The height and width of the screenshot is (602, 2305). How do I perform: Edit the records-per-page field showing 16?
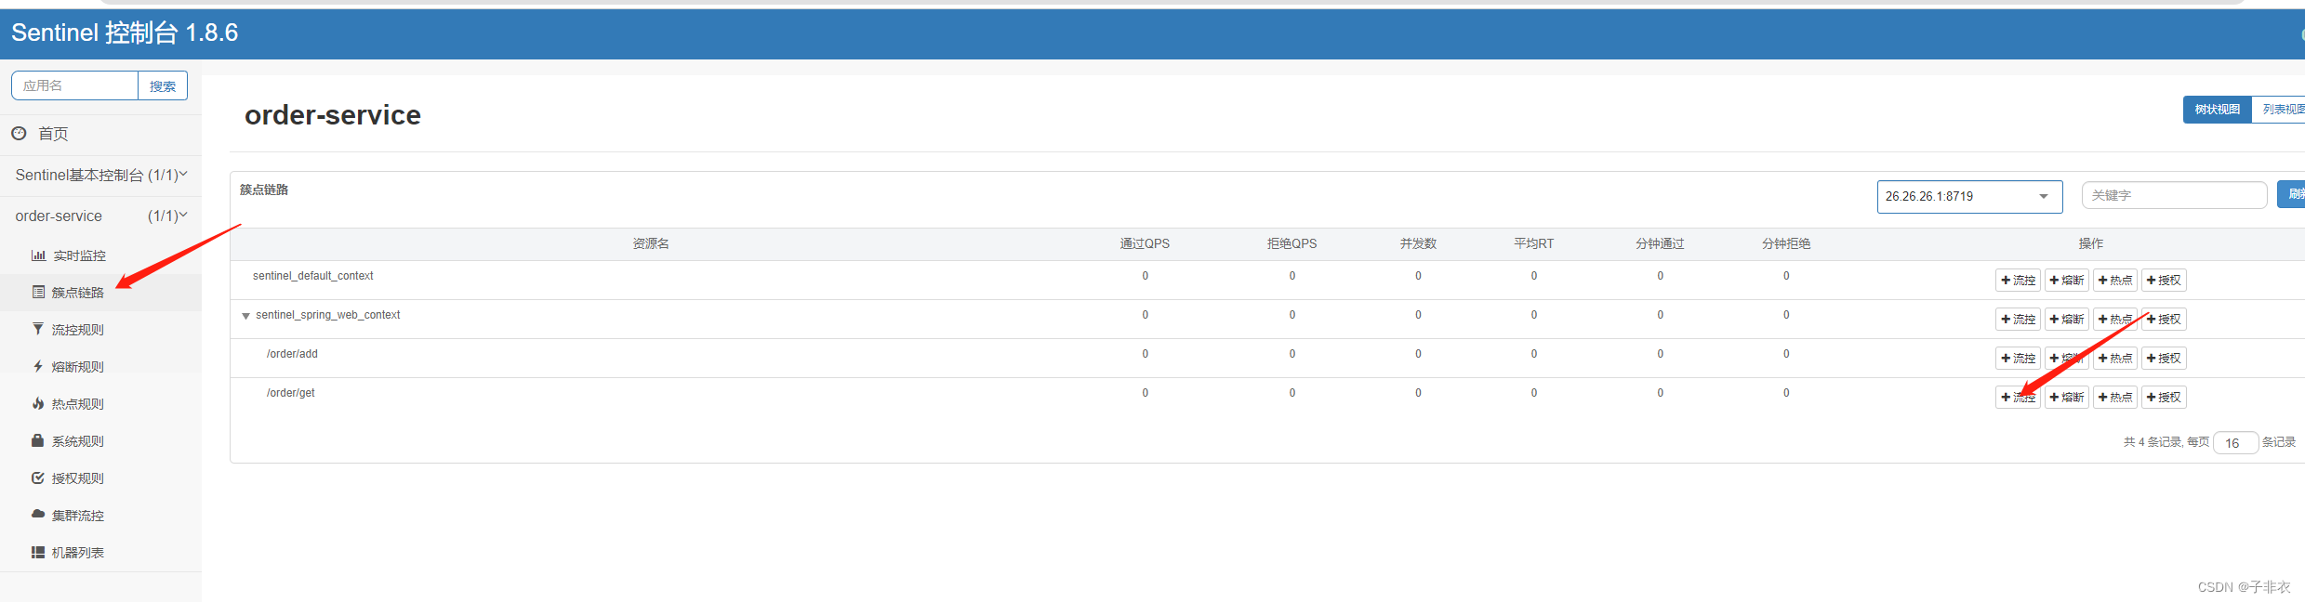[2235, 443]
